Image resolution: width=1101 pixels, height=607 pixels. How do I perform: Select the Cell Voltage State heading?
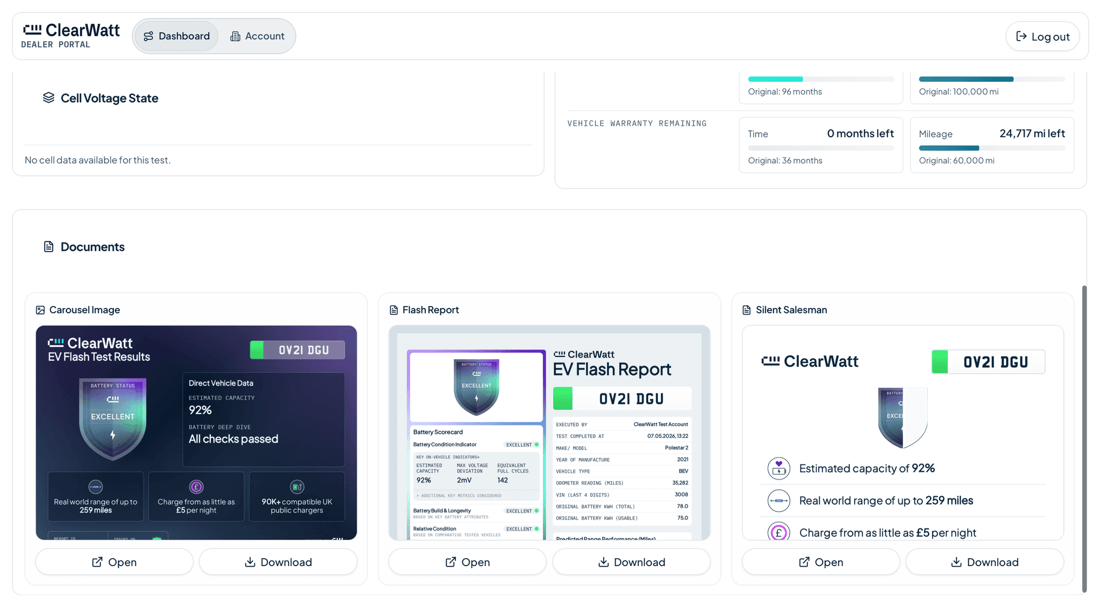pos(109,98)
